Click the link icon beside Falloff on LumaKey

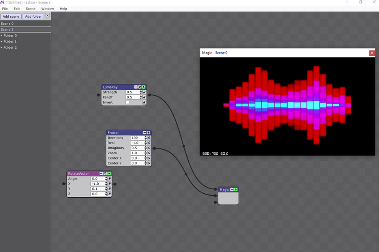144,97
